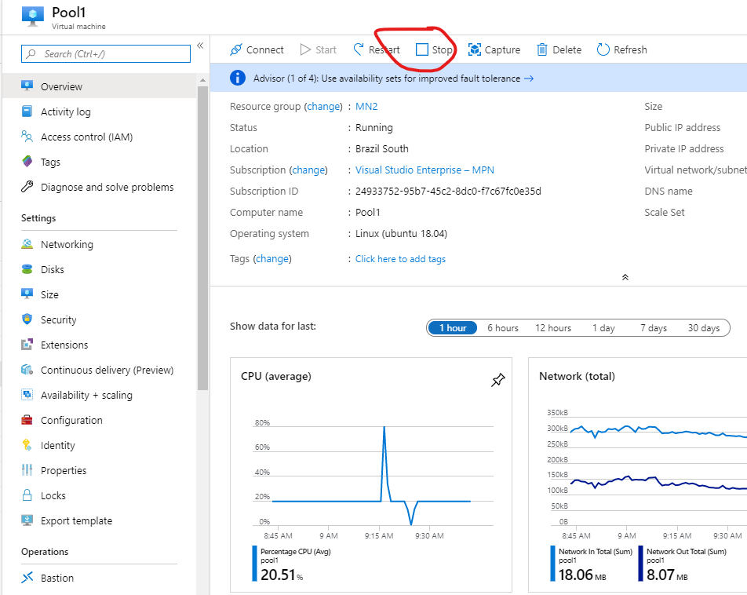Viewport: 747px width, 595px height.
Task: Show data for last 30 days
Action: coord(703,328)
